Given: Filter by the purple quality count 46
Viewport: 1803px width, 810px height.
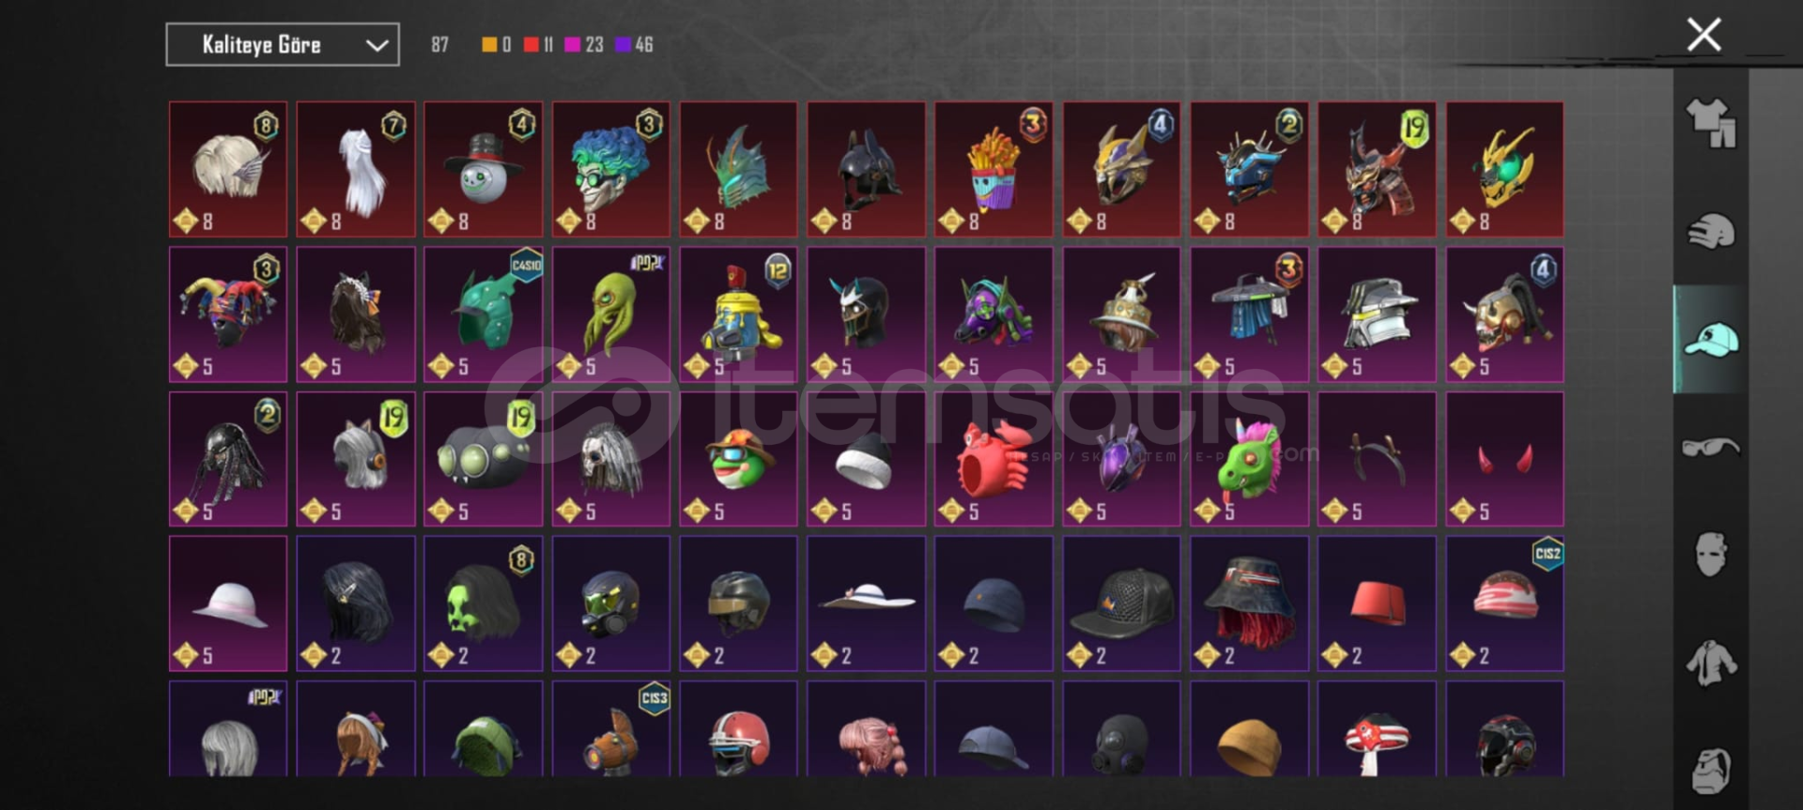Looking at the screenshot, I should pos(634,44).
